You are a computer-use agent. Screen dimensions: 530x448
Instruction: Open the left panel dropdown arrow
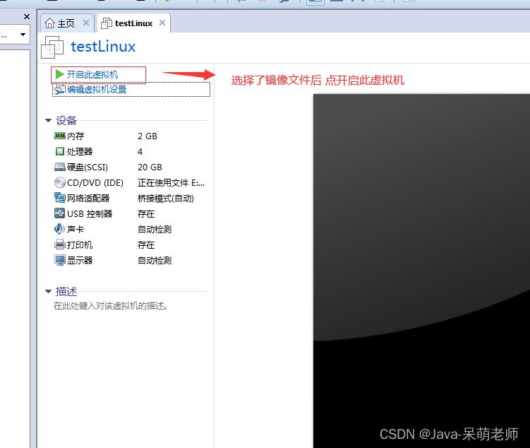coord(23,34)
